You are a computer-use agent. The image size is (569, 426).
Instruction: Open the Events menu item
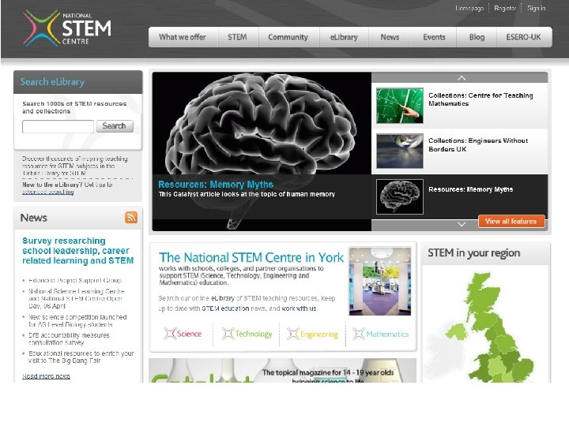[x=434, y=37]
